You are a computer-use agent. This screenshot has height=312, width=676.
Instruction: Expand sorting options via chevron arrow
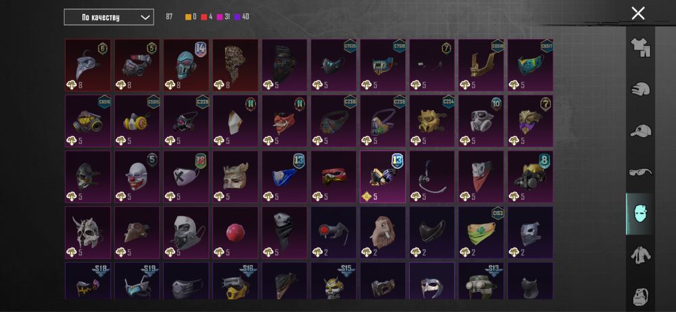145,18
